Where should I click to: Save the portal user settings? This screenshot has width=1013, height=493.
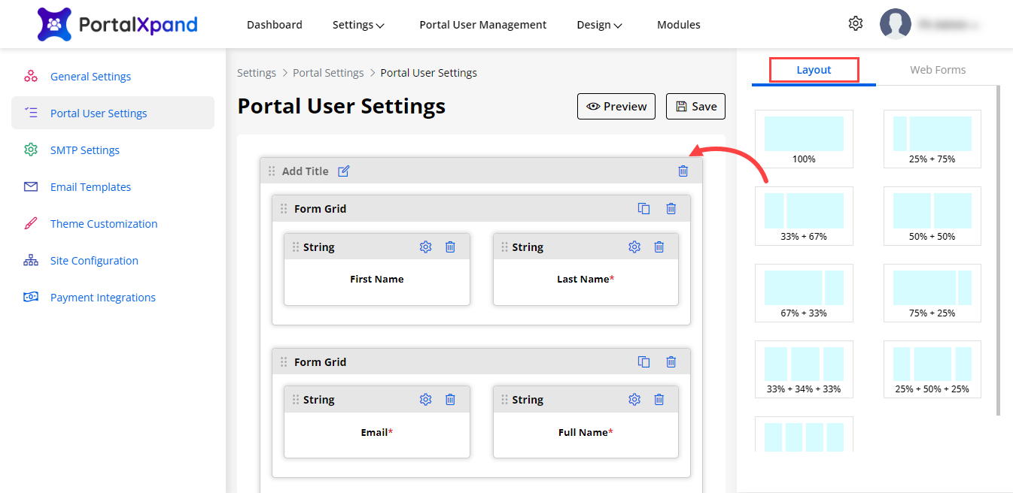tap(695, 107)
